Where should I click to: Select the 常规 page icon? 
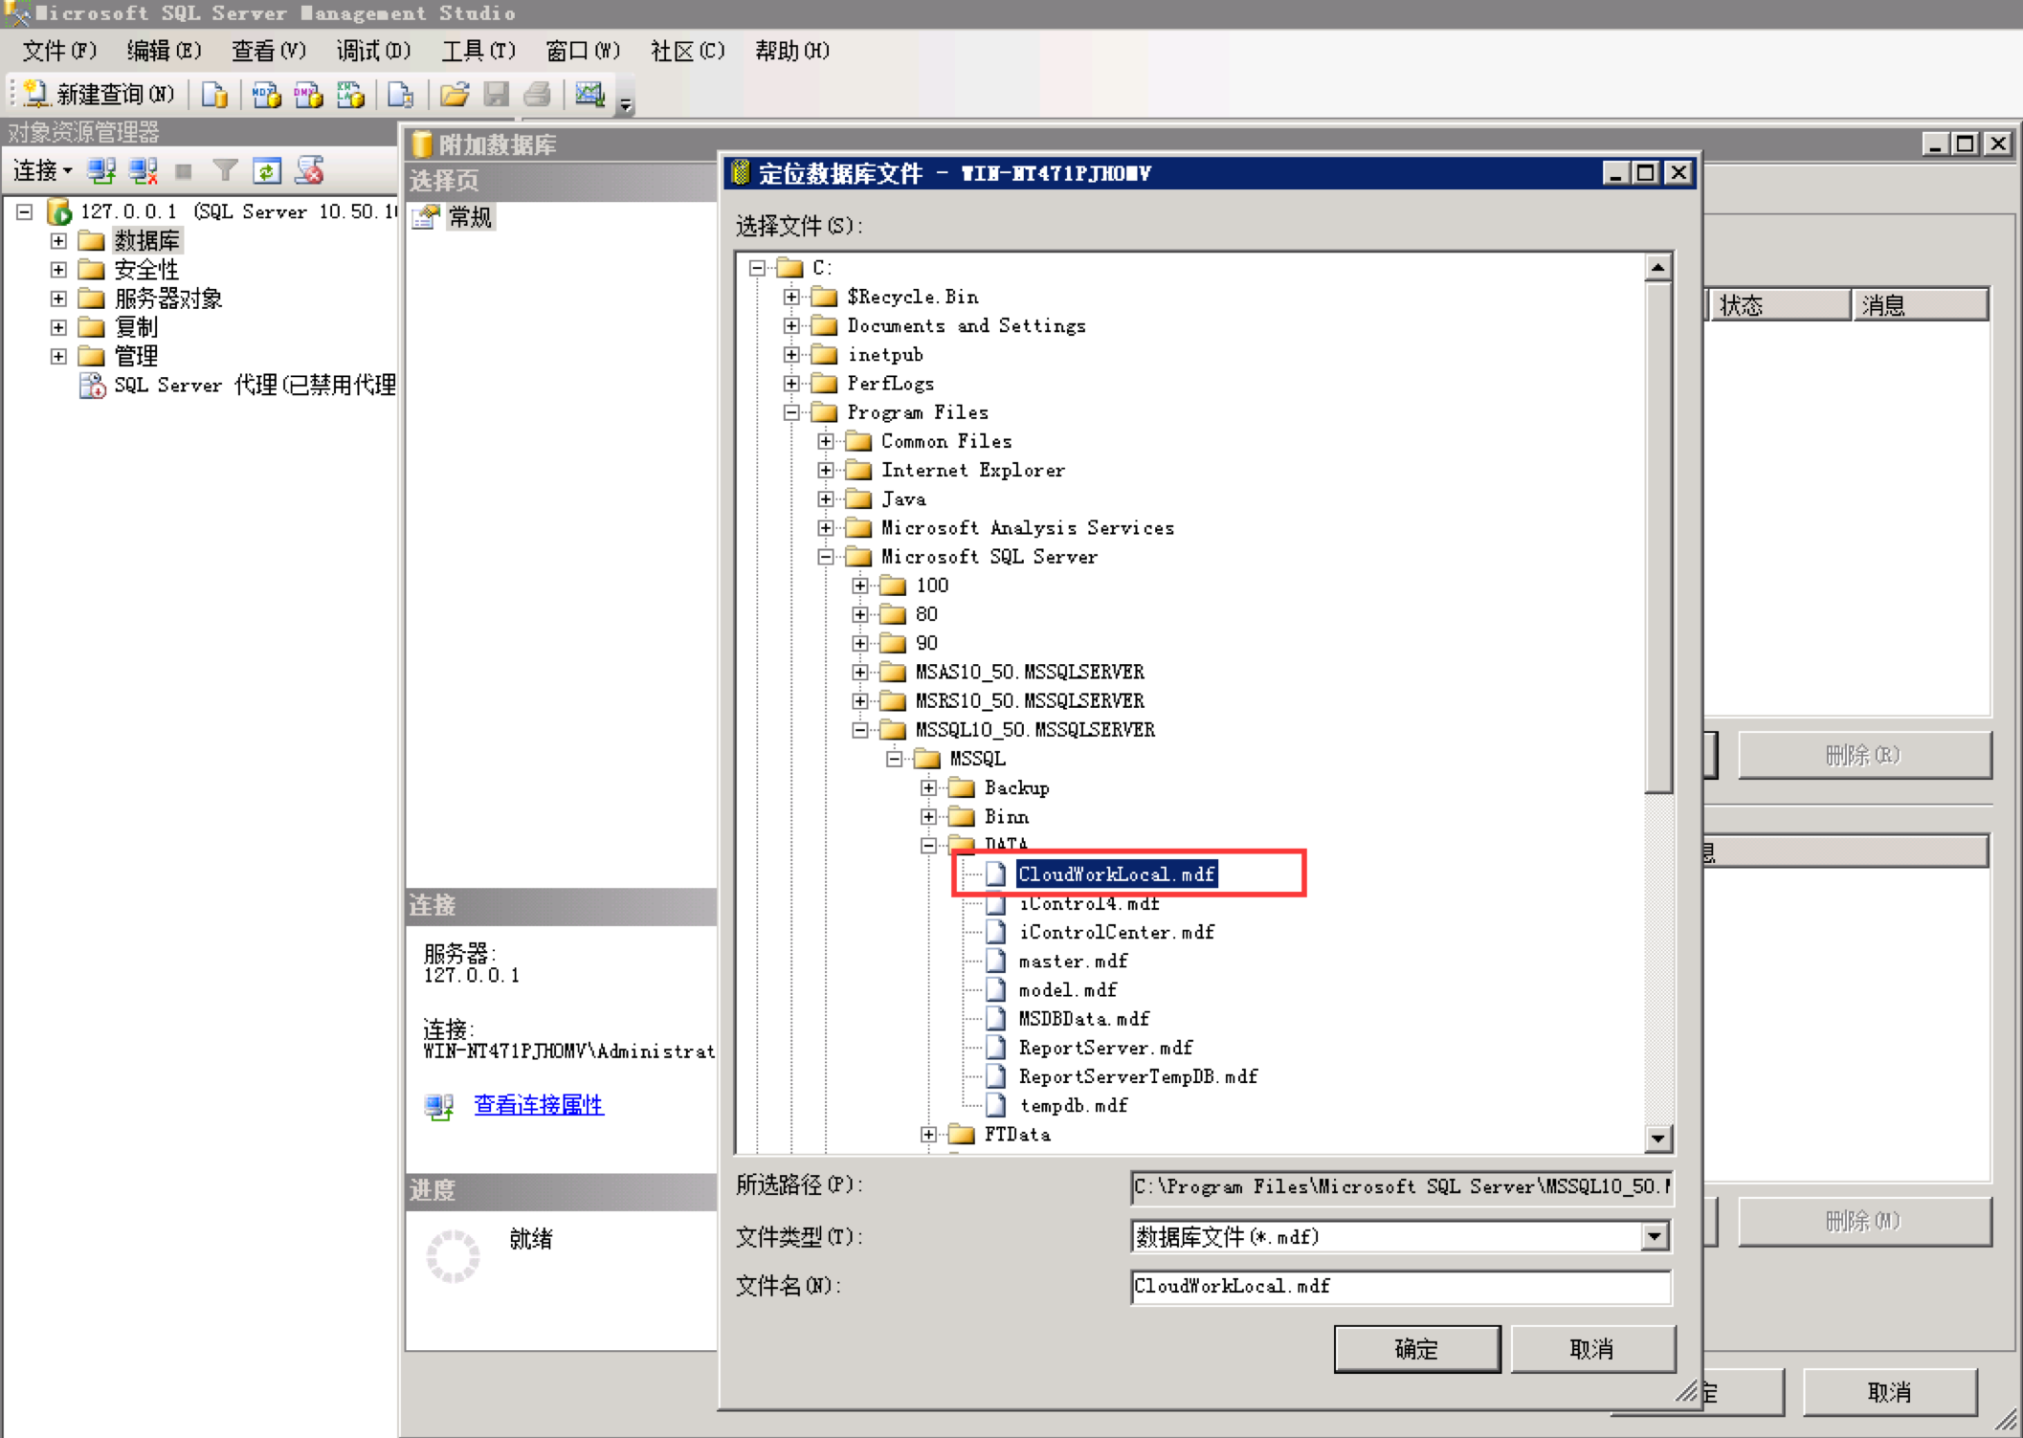pos(426,217)
